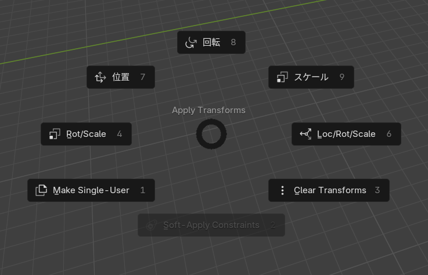Click the icon left of Rot/Scale

(55, 134)
